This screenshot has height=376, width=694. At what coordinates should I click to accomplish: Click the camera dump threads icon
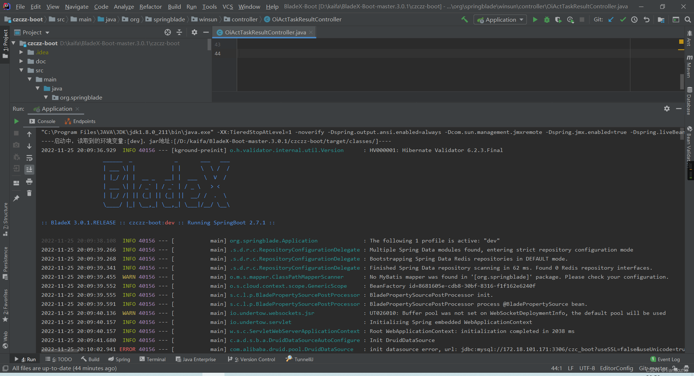(x=16, y=145)
